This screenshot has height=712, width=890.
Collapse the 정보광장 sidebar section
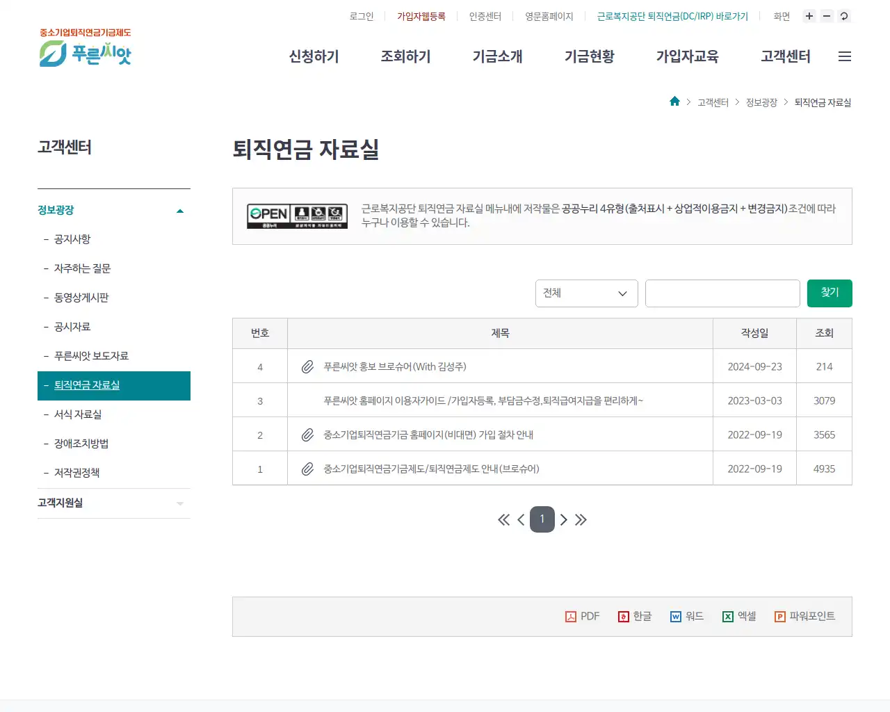point(179,210)
